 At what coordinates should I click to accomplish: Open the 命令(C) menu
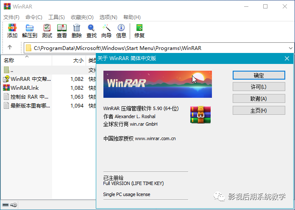tap(34, 17)
